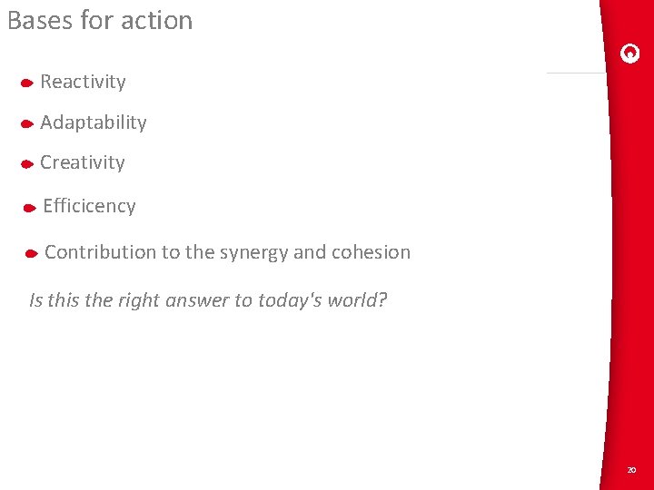Click the word Contribution in last bullet
Viewport: 654px width, 490px height.
(101, 252)
